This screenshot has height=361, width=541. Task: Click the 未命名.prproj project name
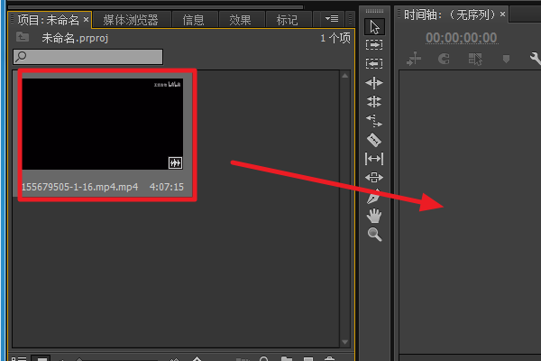75,38
